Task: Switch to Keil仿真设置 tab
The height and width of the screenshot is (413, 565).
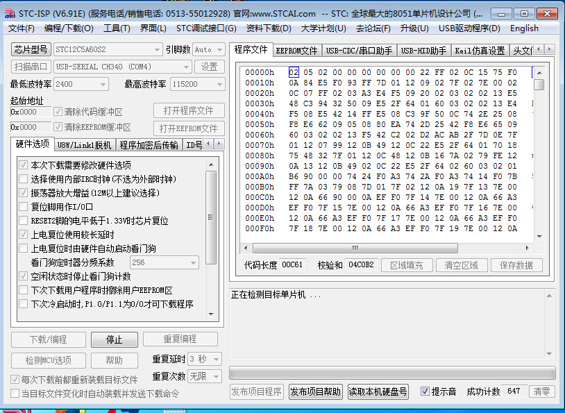Action: (x=480, y=51)
